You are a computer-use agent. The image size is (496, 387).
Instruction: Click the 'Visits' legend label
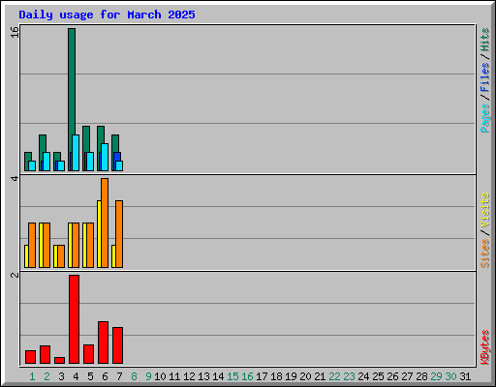point(485,210)
